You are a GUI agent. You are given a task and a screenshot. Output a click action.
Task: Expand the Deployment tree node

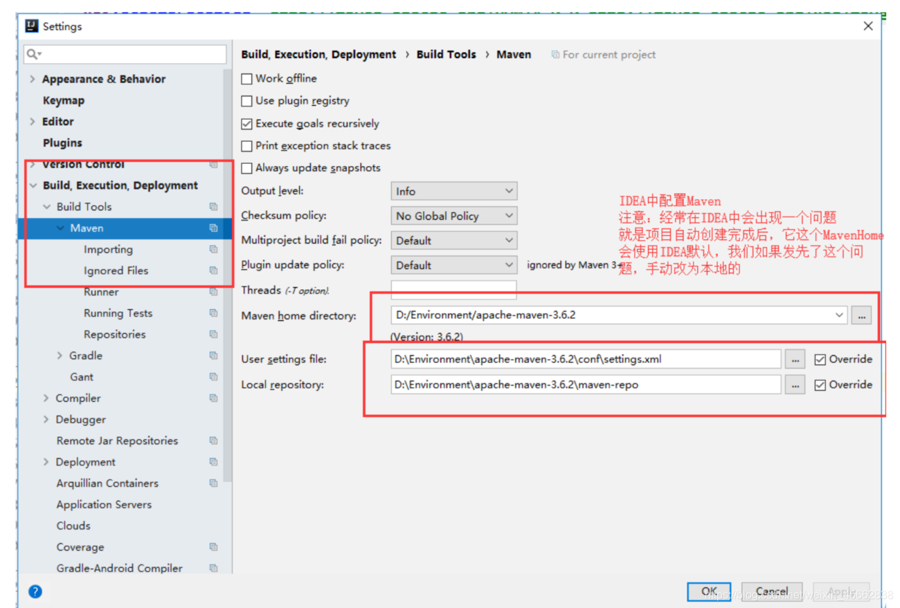[x=46, y=462]
